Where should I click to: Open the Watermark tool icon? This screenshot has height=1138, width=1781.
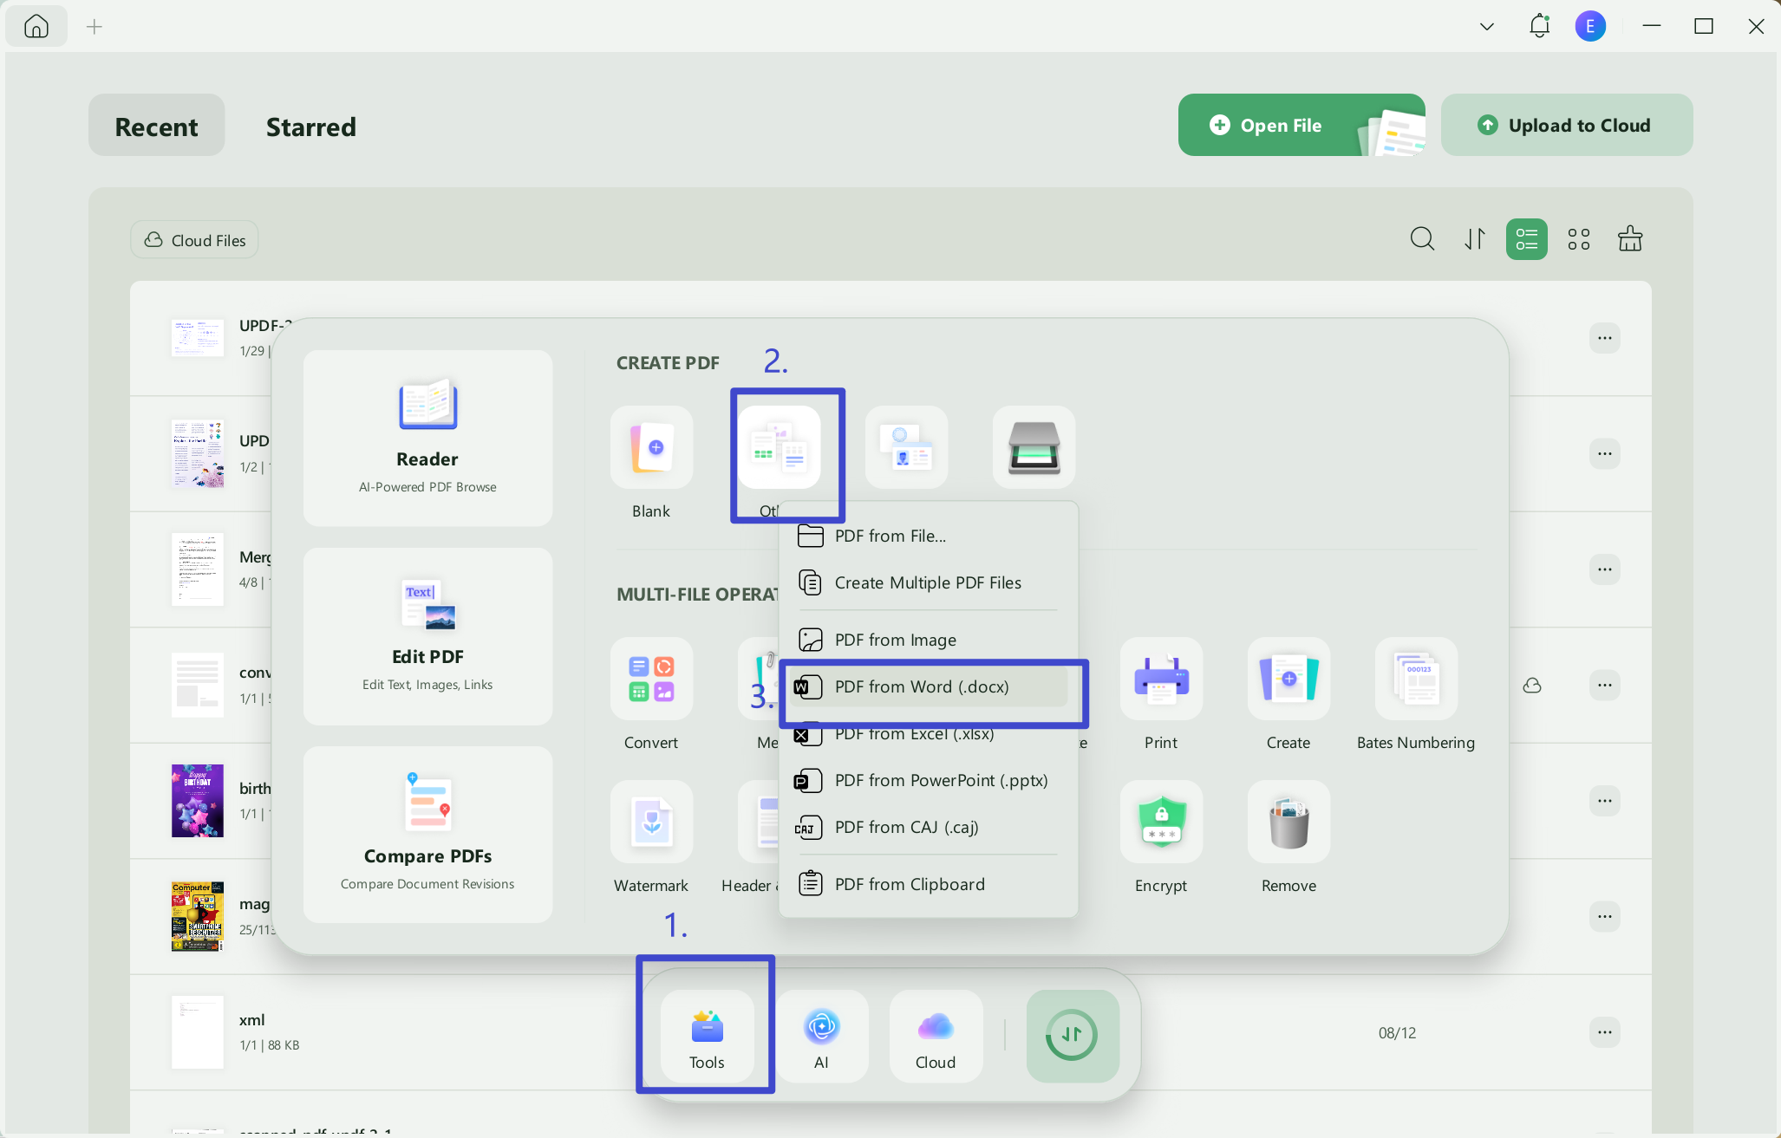[x=651, y=822]
